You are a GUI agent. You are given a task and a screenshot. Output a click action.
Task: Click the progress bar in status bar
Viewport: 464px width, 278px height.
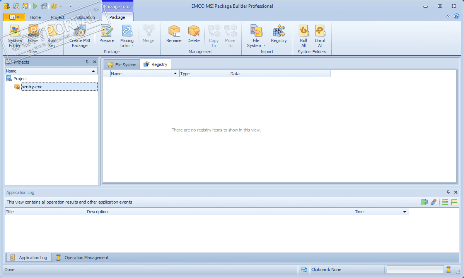415,270
